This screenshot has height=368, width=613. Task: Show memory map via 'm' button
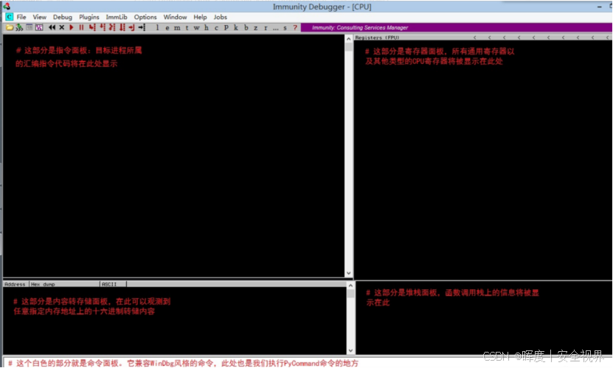(x=177, y=28)
